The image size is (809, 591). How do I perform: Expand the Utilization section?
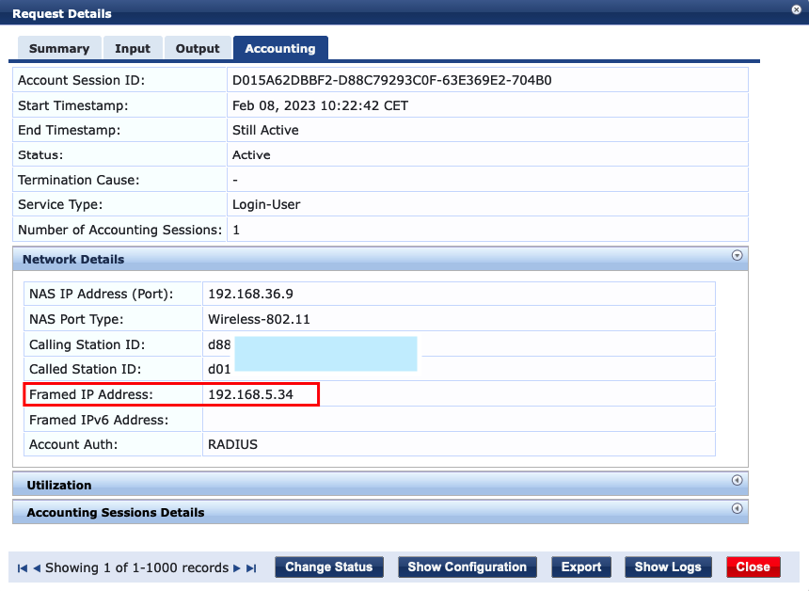pos(737,481)
